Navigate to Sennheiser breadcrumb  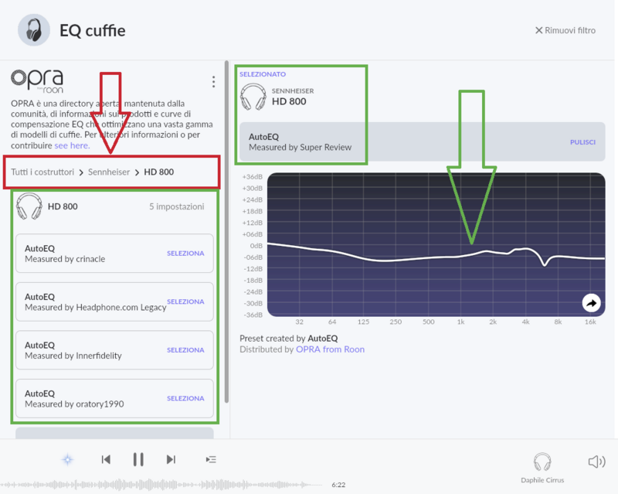[x=108, y=172]
